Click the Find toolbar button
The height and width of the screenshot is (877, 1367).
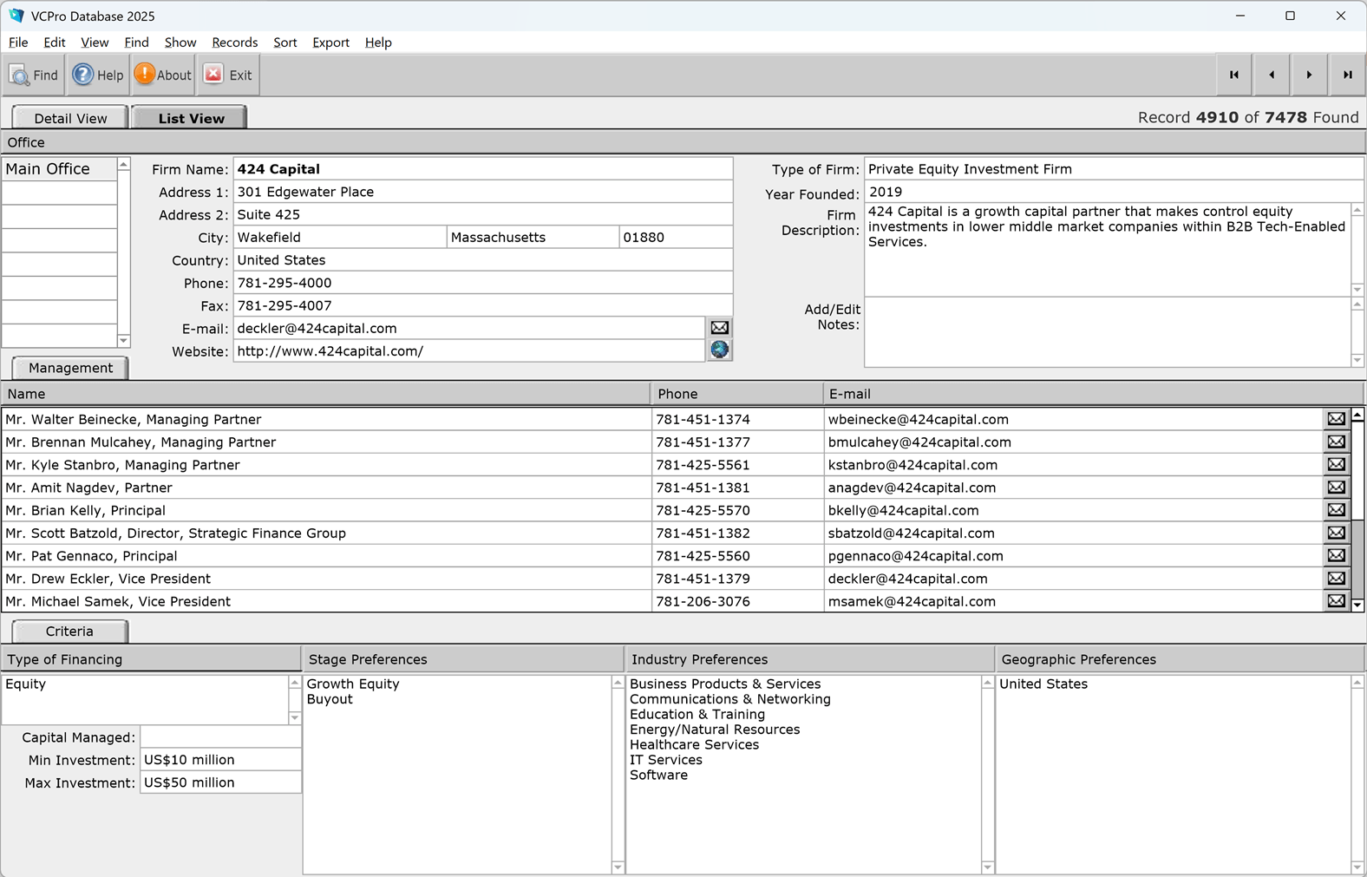[x=34, y=75]
